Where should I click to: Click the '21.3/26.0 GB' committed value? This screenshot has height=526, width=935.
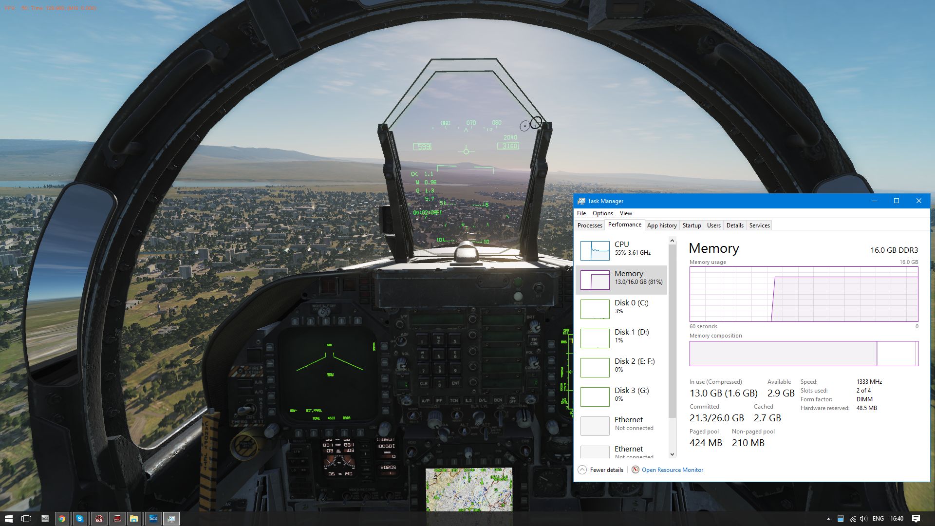(716, 418)
